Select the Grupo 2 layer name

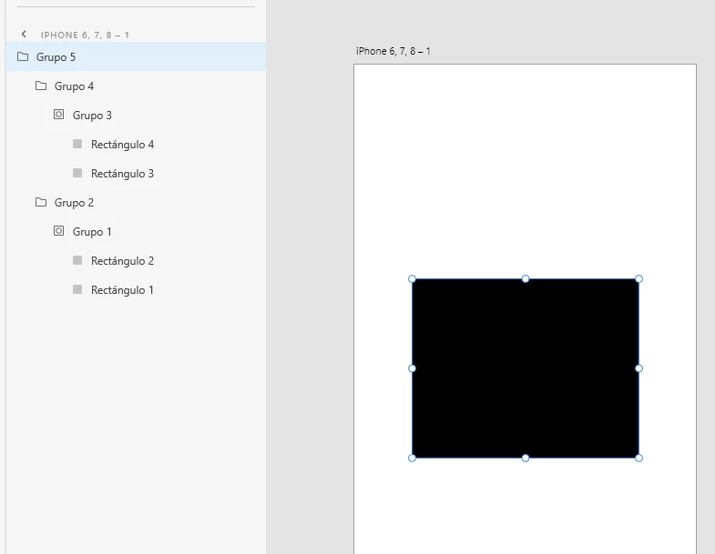point(74,203)
